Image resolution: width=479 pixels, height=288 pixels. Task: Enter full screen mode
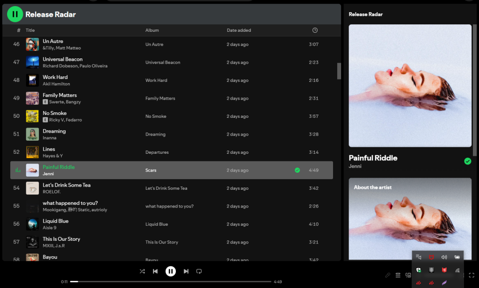472,275
